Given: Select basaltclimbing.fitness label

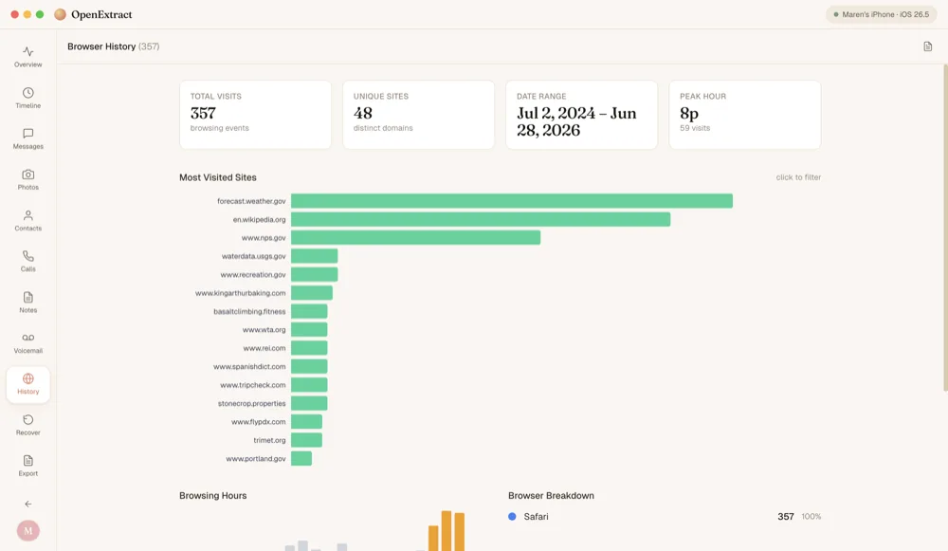Looking at the screenshot, I should [x=249, y=311].
